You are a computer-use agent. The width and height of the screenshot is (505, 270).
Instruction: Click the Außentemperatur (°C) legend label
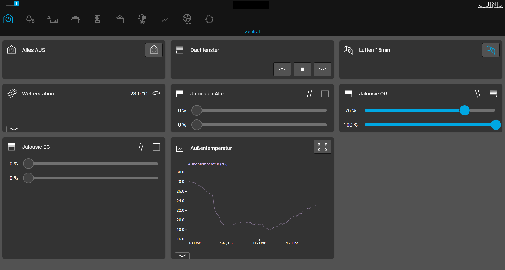[x=208, y=164]
